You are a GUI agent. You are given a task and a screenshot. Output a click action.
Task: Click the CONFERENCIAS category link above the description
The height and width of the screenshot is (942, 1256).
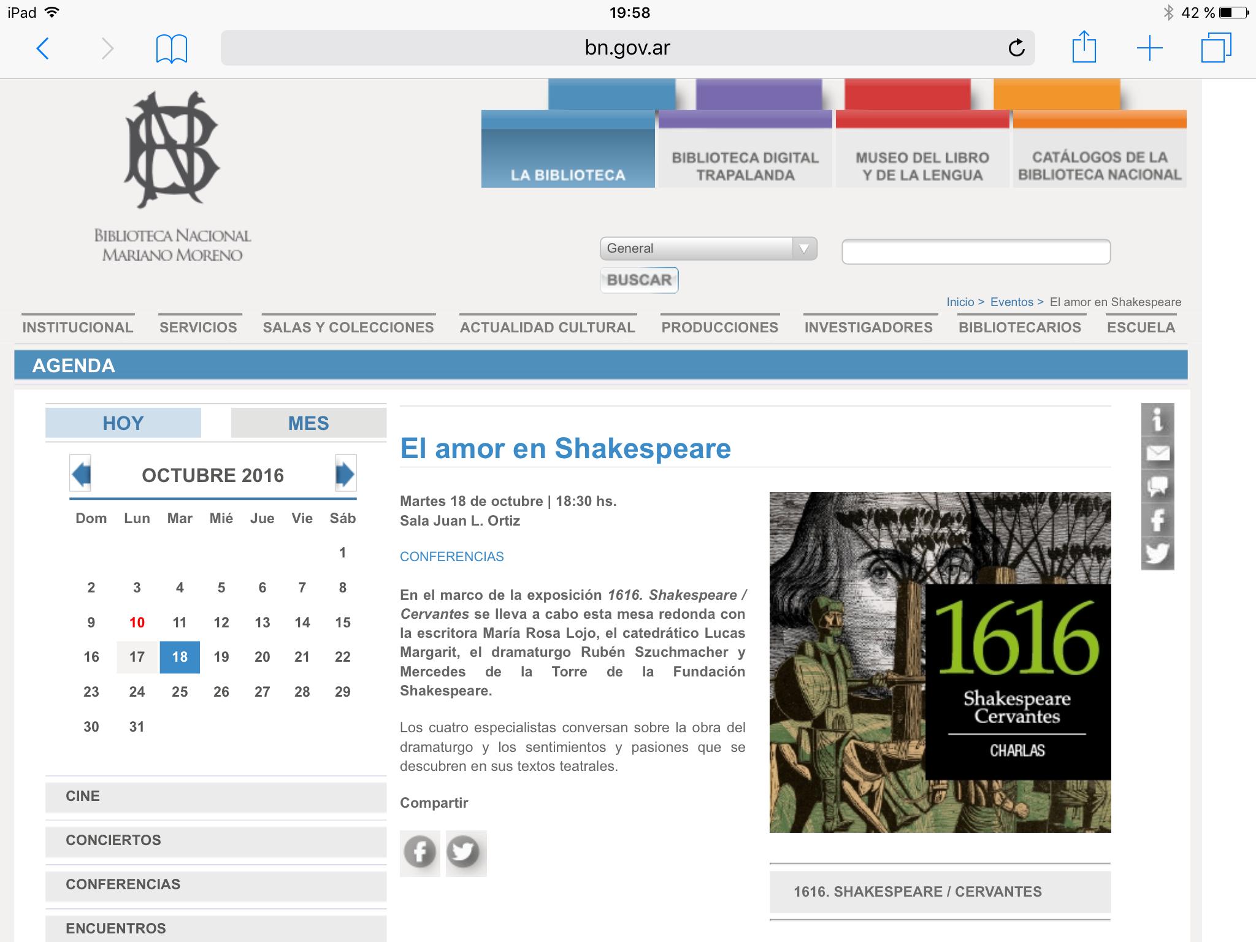click(452, 556)
